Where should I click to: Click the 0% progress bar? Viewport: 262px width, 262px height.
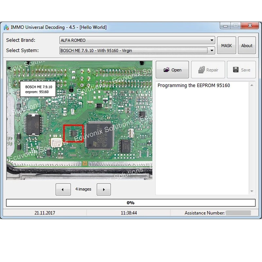pyautogui.click(x=131, y=203)
